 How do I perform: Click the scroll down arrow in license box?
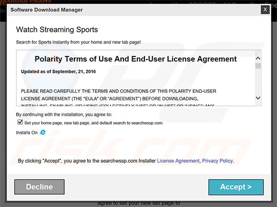click(258, 98)
